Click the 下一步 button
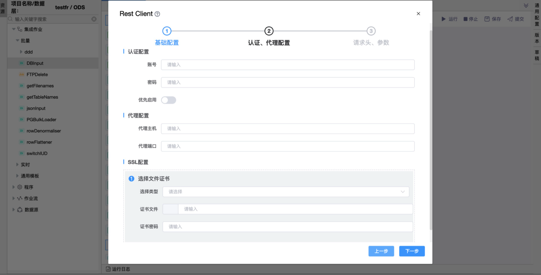This screenshot has height=275, width=541. pos(412,251)
